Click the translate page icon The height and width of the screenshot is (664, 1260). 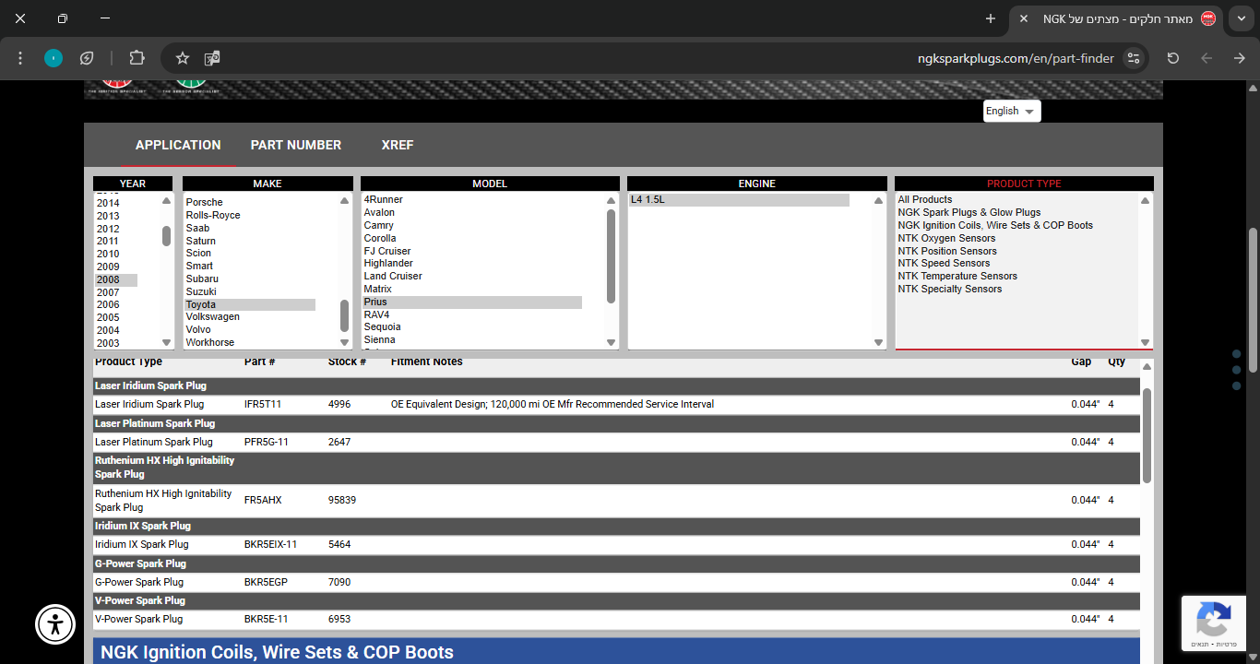tap(212, 58)
